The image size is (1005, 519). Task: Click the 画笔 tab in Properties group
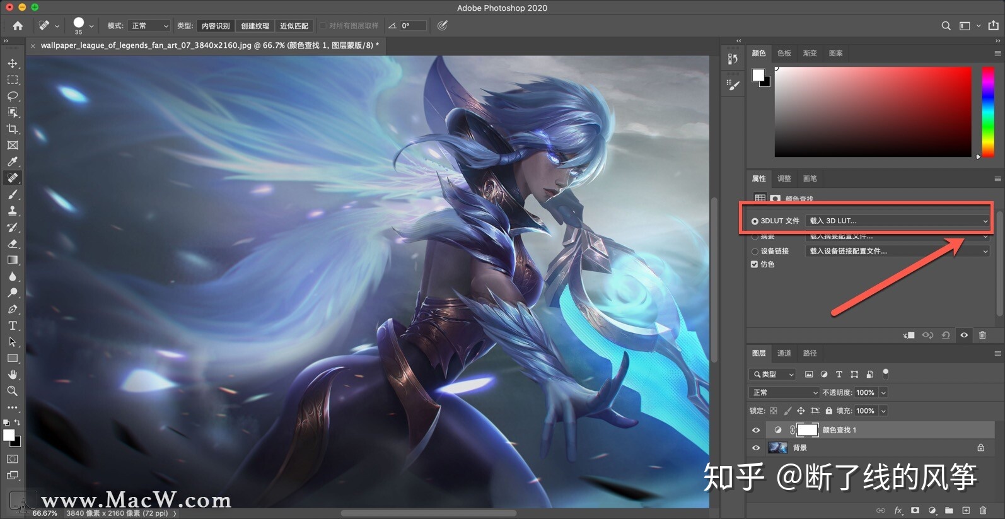pos(810,179)
